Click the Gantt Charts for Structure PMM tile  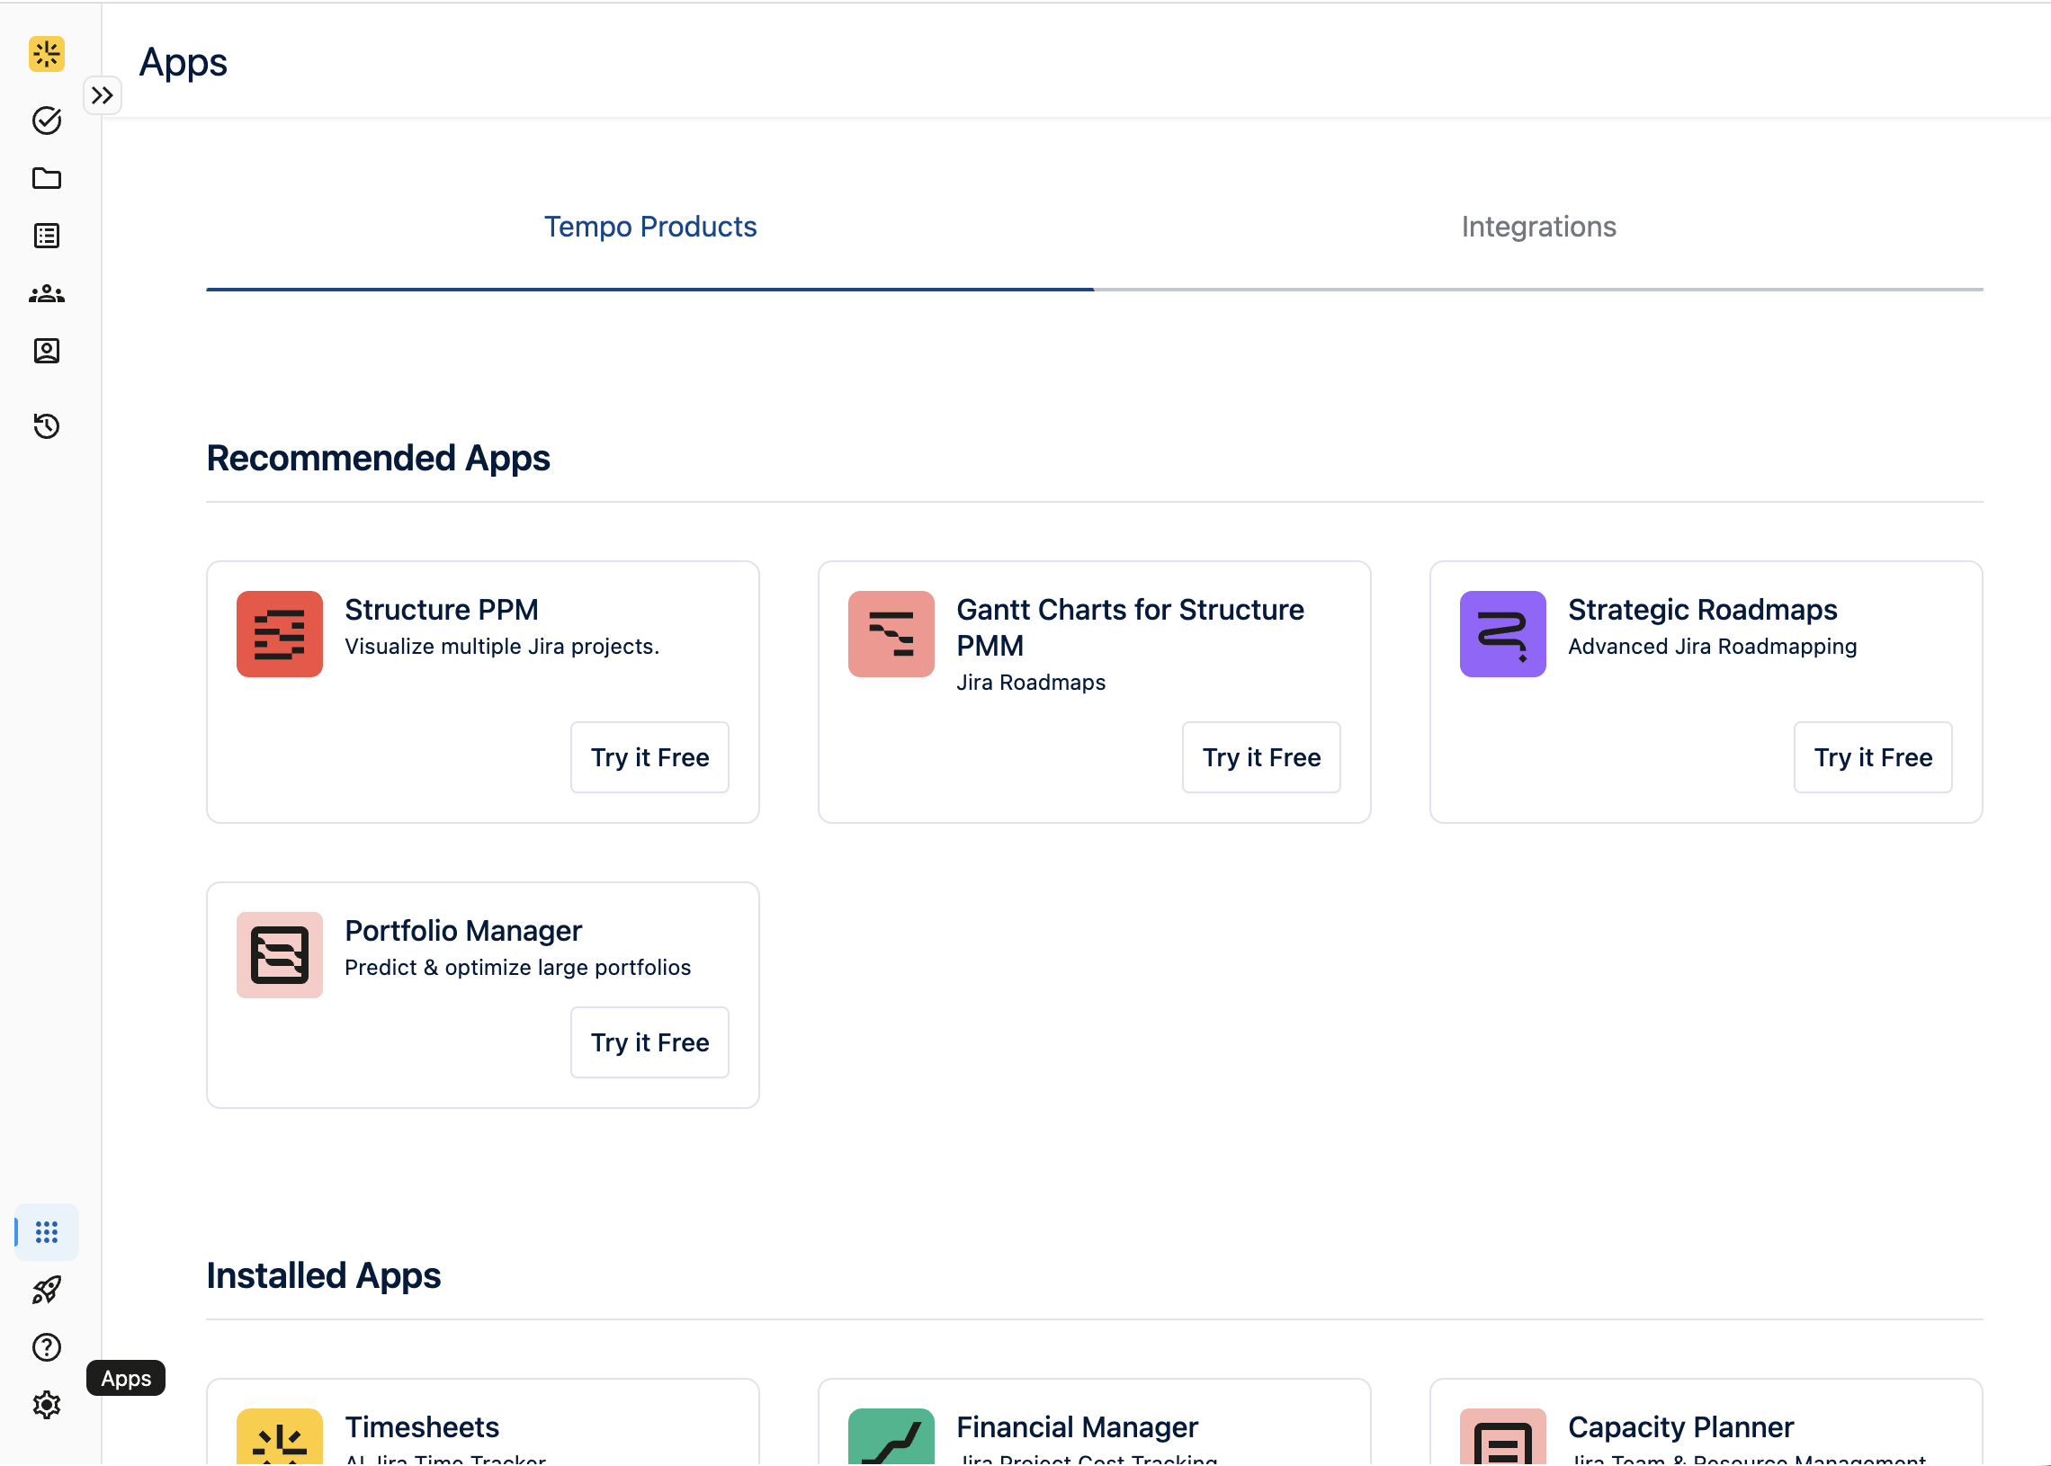[x=1093, y=692]
